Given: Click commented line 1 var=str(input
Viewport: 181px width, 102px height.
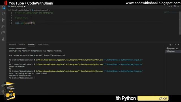Looking at the screenshot, I should click(x=34, y=13).
